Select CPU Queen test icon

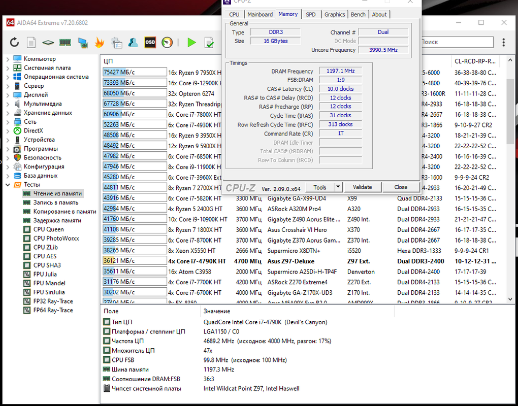(27, 229)
